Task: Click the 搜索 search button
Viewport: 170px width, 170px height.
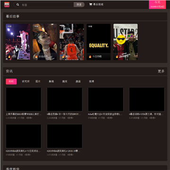Action: [x=79, y=5]
